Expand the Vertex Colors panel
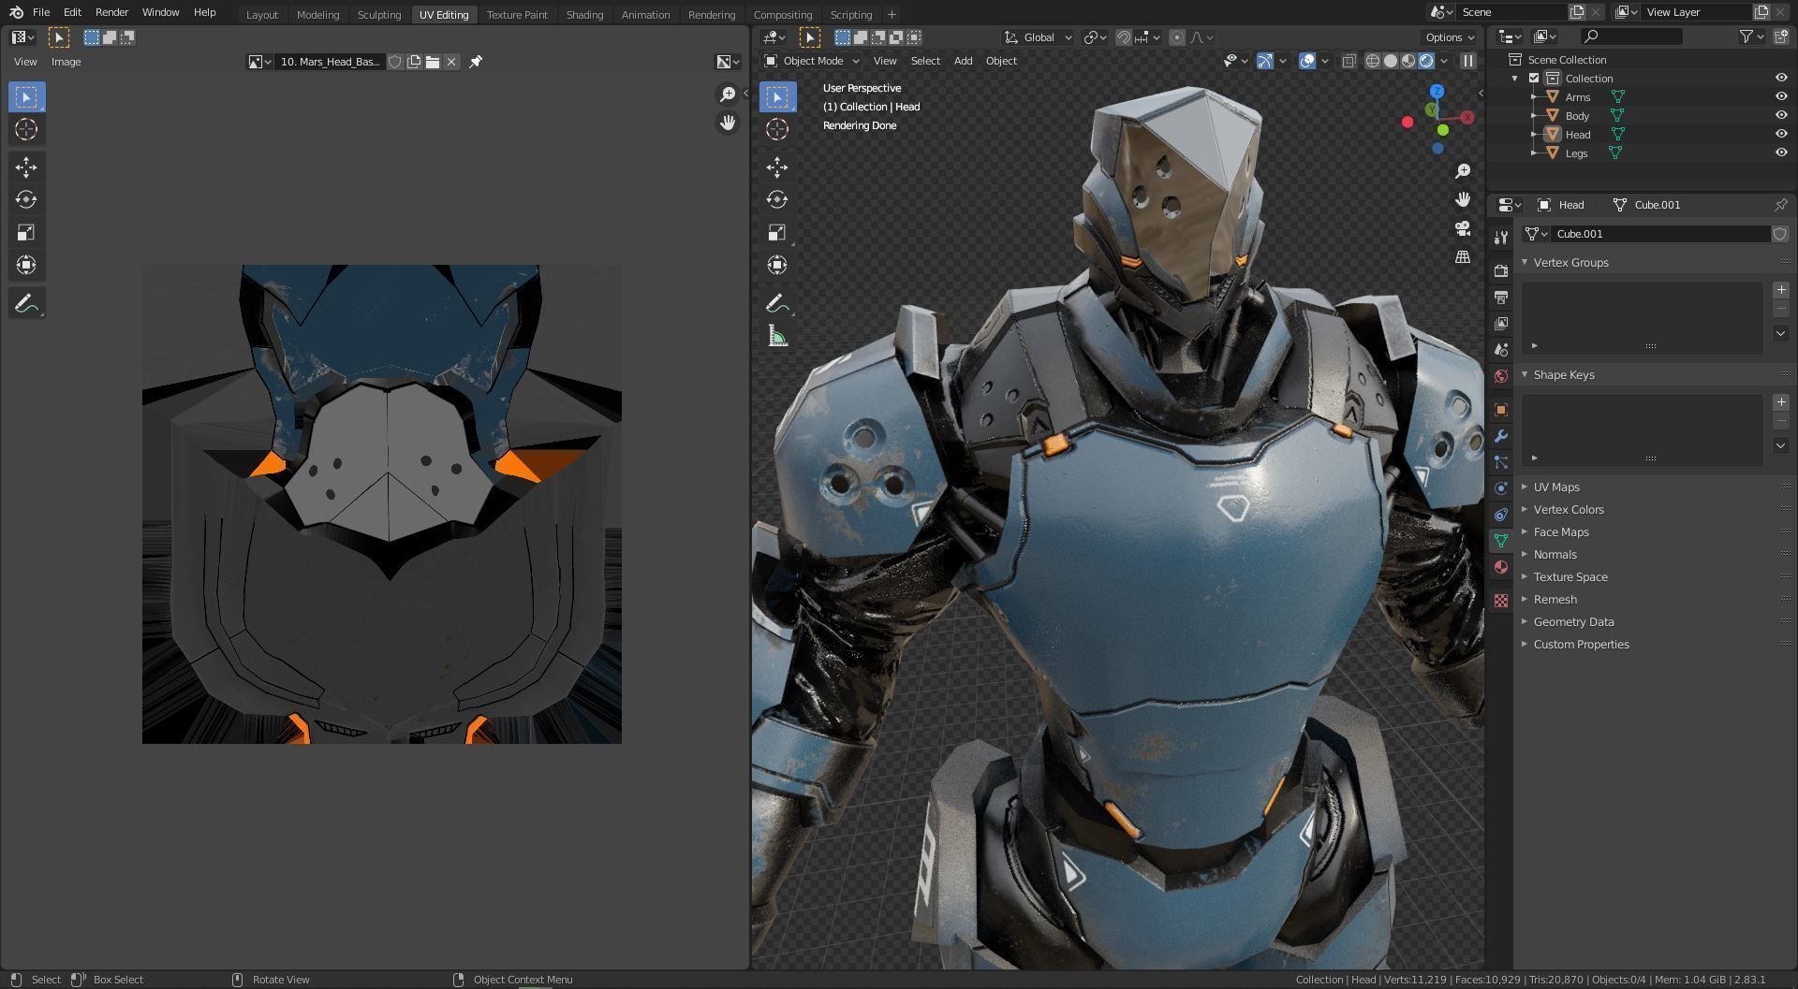The image size is (1798, 989). pos(1569,509)
